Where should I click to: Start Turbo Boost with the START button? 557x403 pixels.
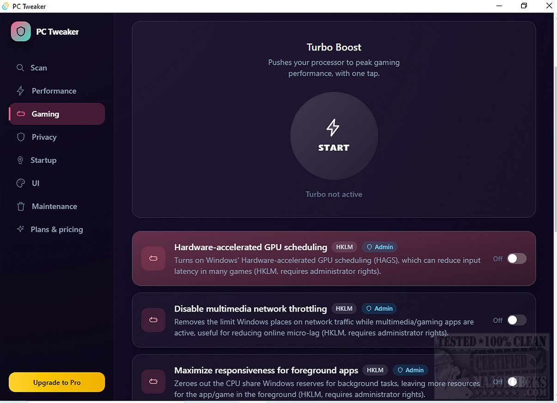pos(334,136)
